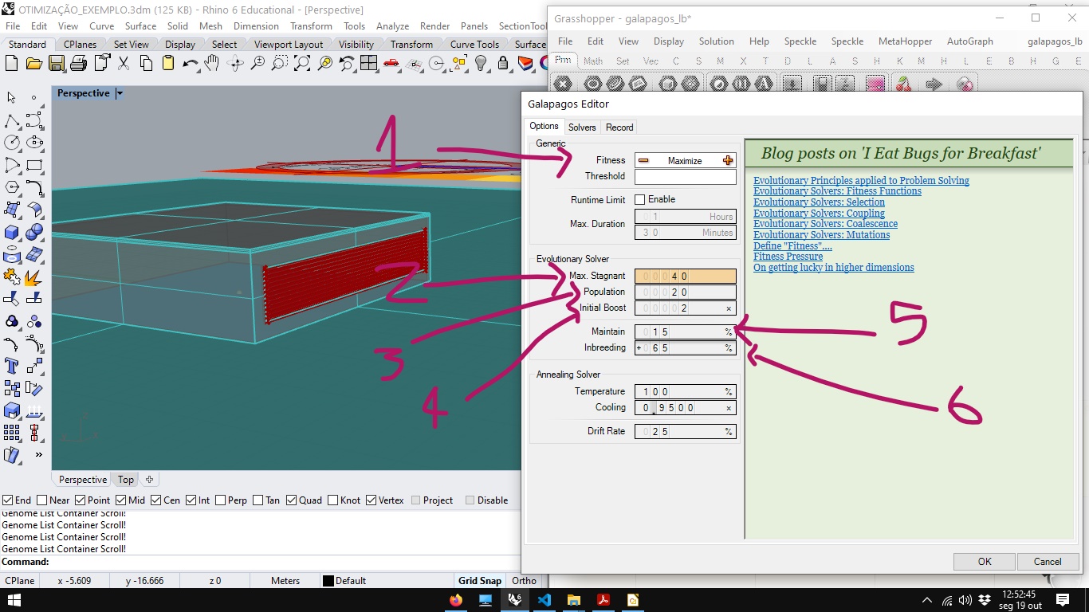Select the Text object tool
Viewport: 1089px width, 612px height.
12,367
